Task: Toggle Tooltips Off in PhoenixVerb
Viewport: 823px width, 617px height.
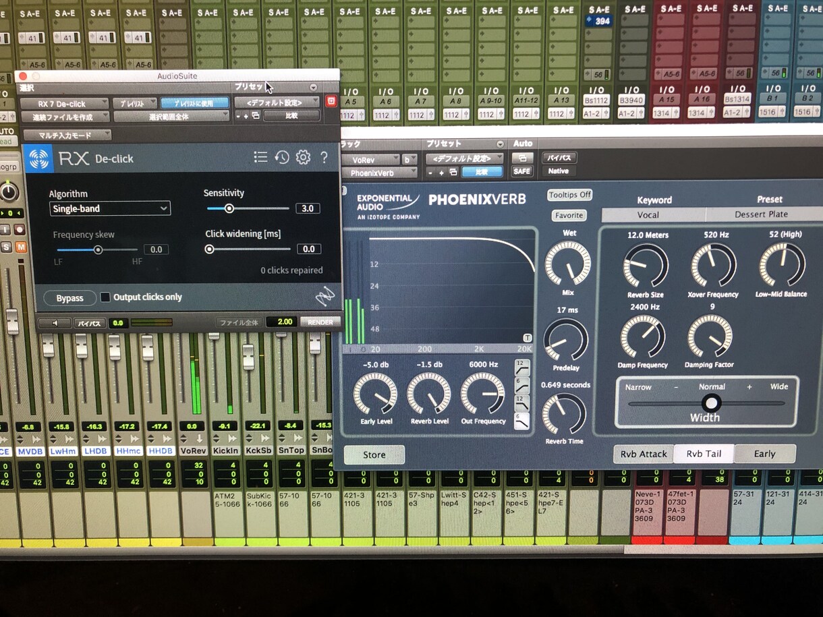Action: (570, 195)
